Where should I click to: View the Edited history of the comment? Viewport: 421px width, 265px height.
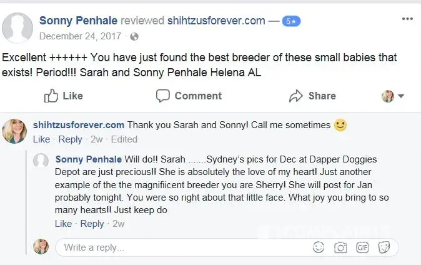tap(124, 139)
